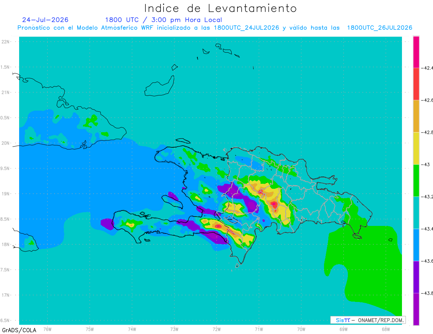Click the "76W" longitude label
The image size is (433, 334).
coord(47,329)
